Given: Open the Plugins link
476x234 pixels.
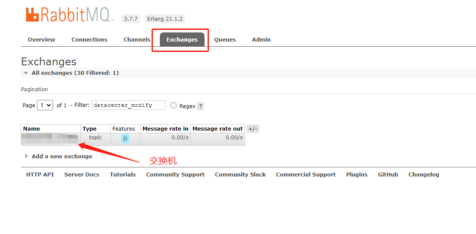Looking at the screenshot, I should pyautogui.click(x=357, y=174).
